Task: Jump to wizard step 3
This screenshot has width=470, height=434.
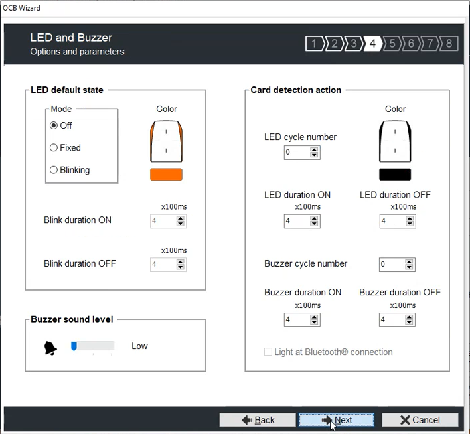Action: coord(353,44)
